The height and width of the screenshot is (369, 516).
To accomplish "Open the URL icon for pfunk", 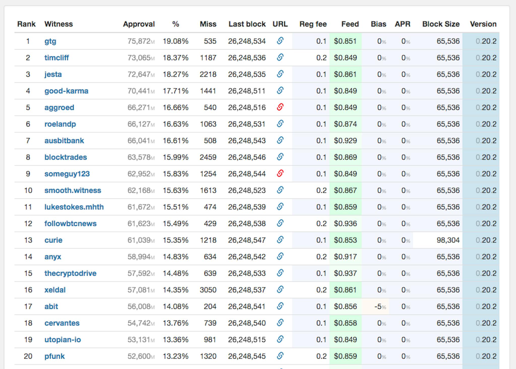I will [280, 356].
